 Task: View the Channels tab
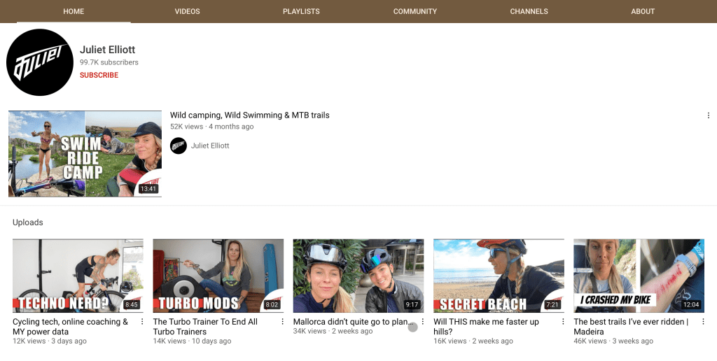click(x=529, y=11)
